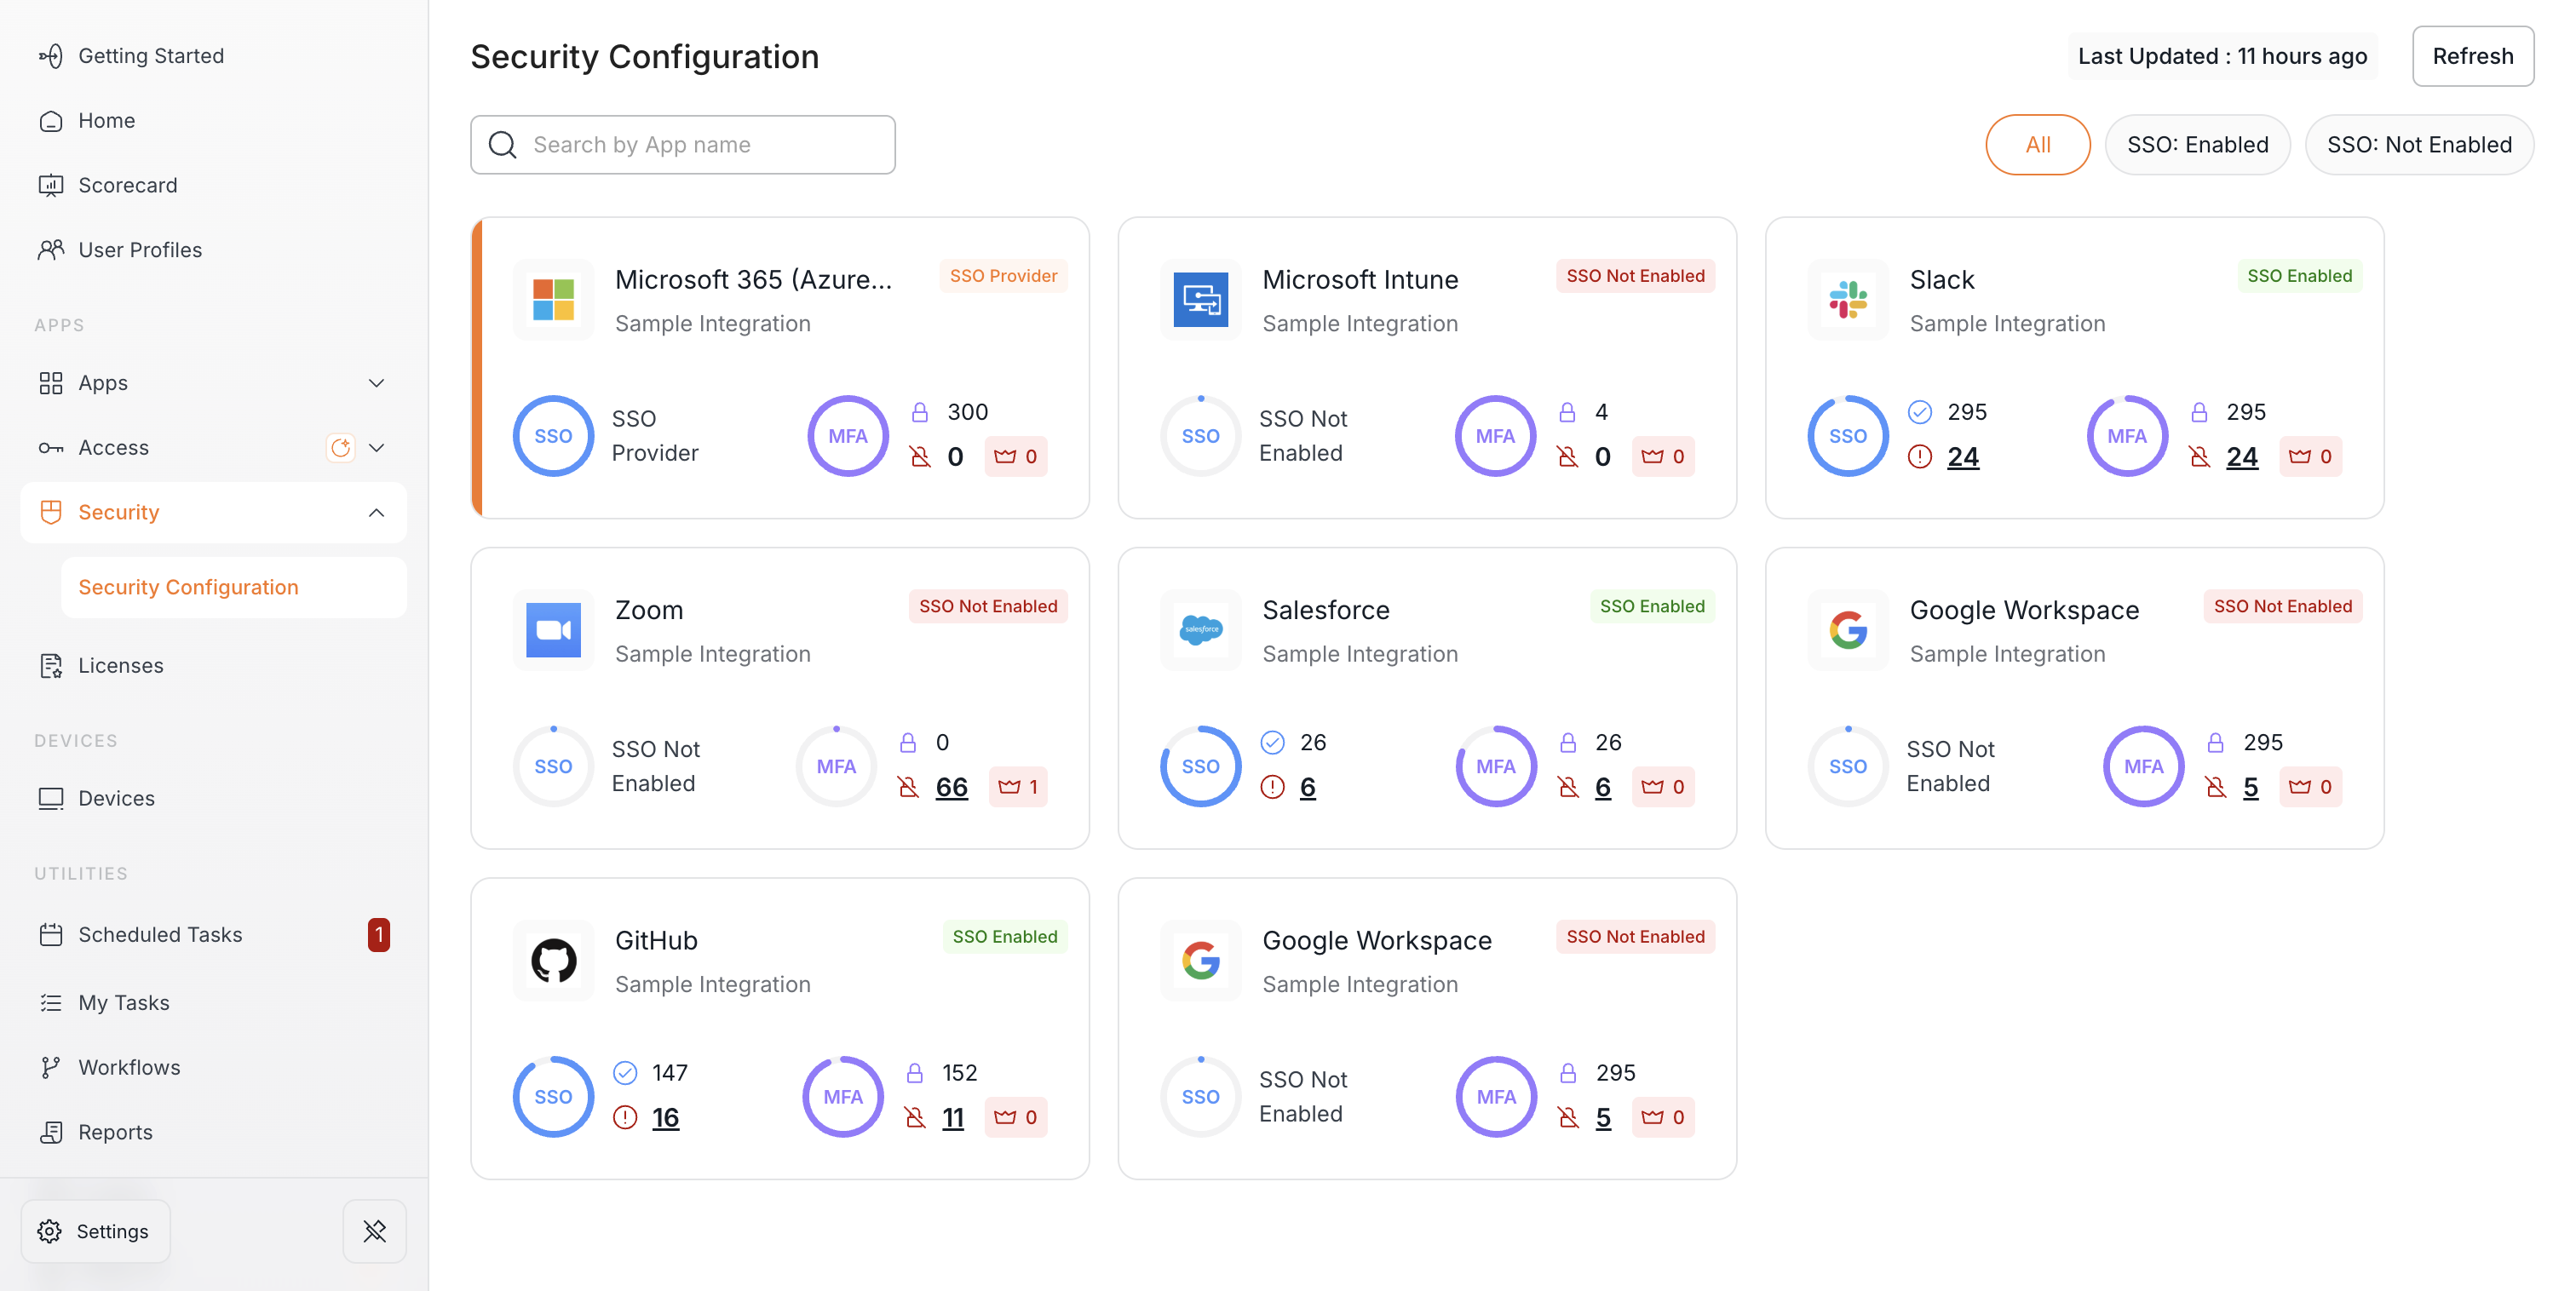Click the SSO Enabled badge on Slack
Screen dimensions: 2576x1291
click(x=2299, y=276)
